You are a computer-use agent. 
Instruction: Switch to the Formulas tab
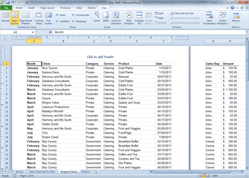coord(65,8)
